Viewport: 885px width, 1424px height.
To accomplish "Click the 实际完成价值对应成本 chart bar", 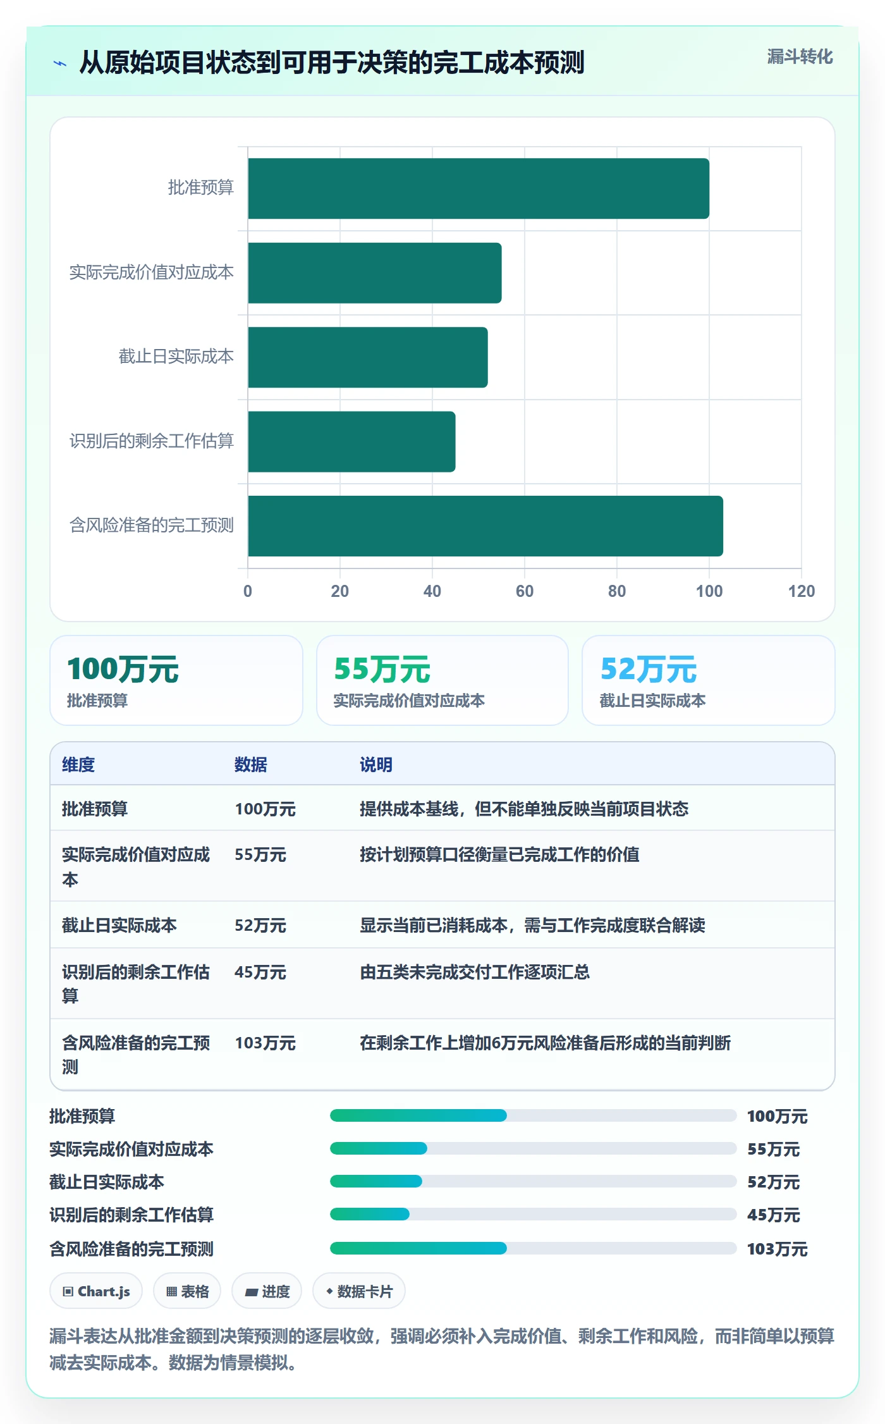I will pyautogui.click(x=375, y=273).
